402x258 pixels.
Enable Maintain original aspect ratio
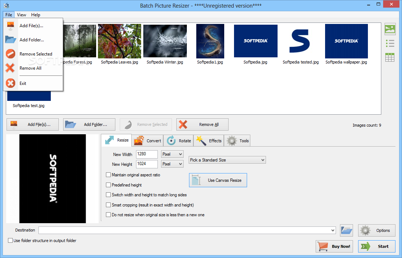(108, 175)
